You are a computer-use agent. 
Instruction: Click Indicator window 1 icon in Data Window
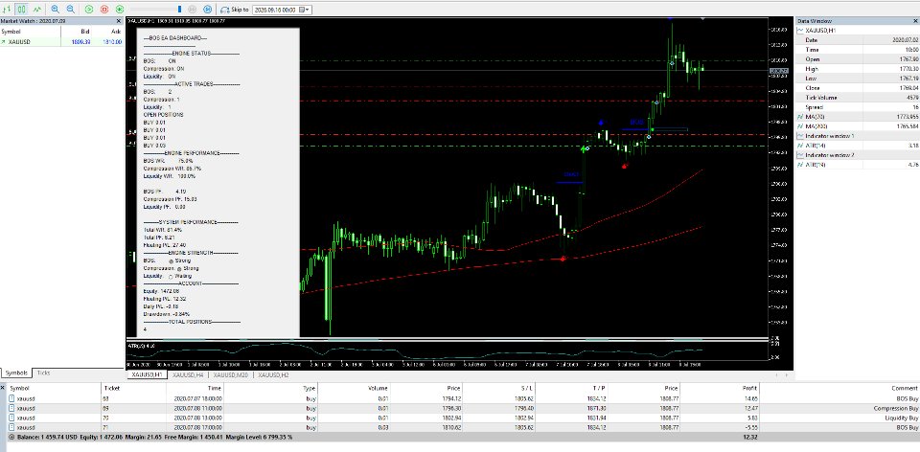coord(801,136)
